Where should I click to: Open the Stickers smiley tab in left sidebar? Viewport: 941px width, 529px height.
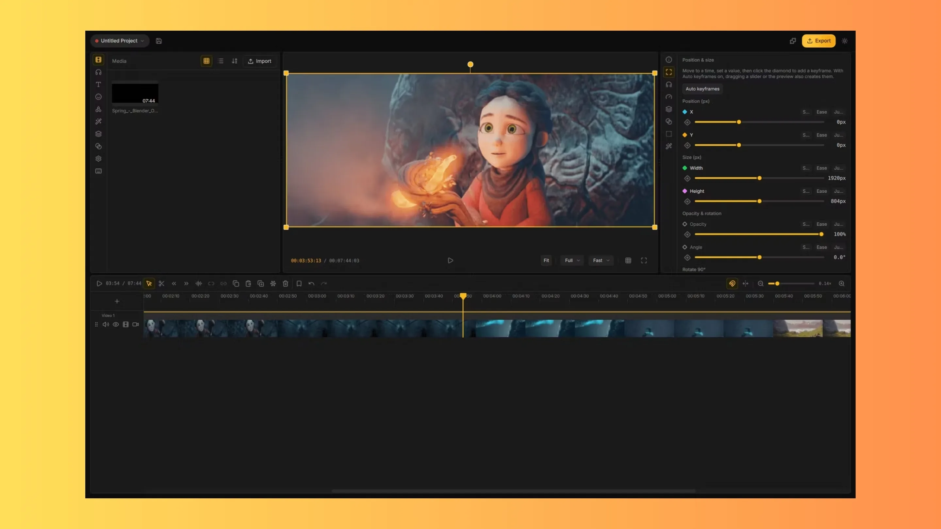point(98,97)
